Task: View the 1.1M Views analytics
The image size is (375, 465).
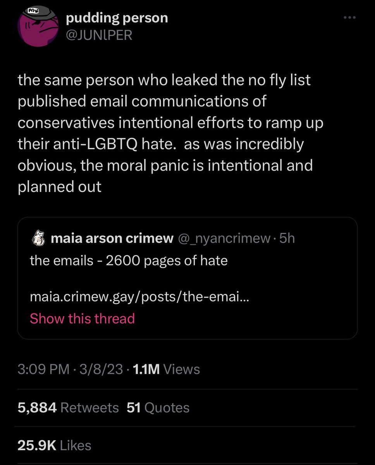Action: pos(166,369)
